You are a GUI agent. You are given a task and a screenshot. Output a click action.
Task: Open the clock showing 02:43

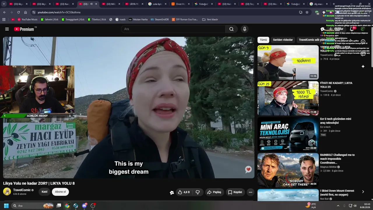365,206
